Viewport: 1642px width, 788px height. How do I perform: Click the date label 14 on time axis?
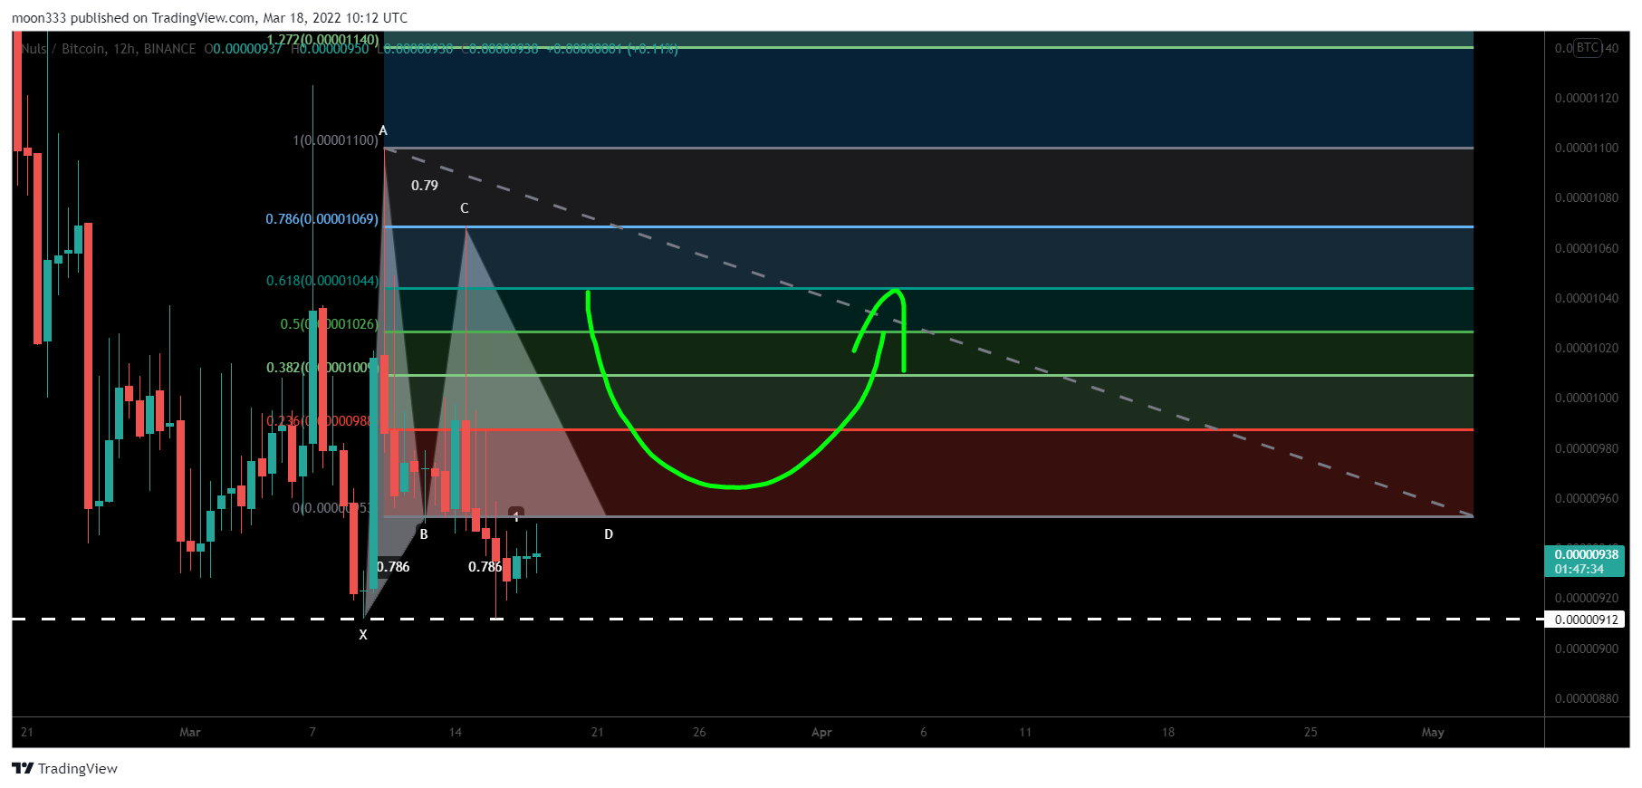click(x=456, y=732)
